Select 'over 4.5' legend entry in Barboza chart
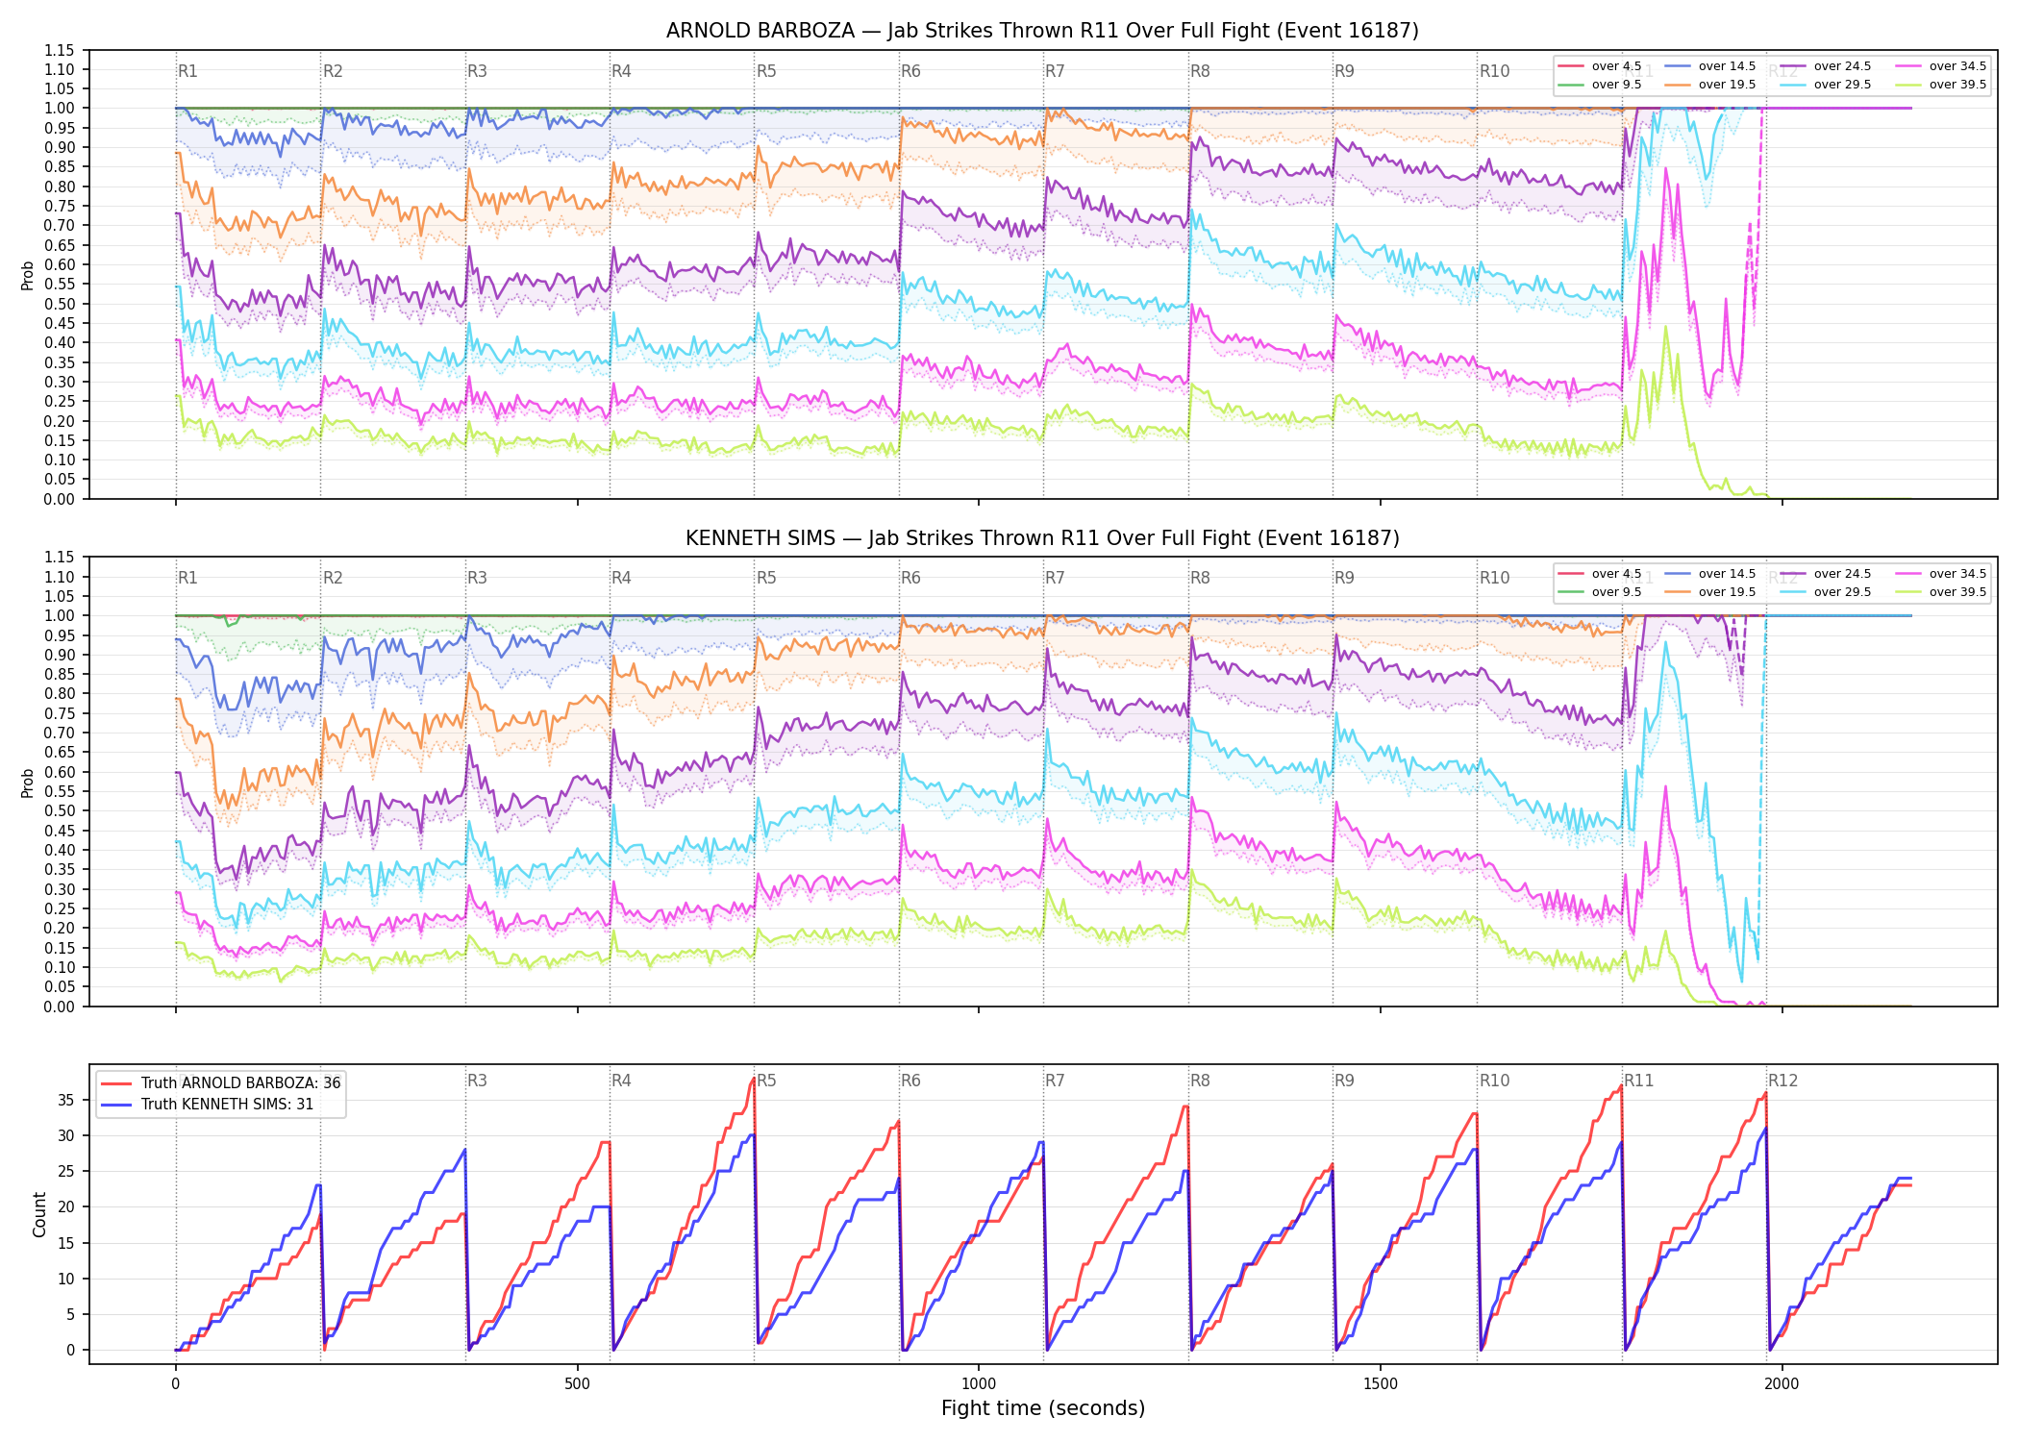Viewport: 2019px width, 1442px height. click(1599, 66)
